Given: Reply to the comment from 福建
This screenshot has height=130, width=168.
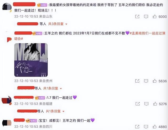Looking at the screenshot, I should point(146,104).
